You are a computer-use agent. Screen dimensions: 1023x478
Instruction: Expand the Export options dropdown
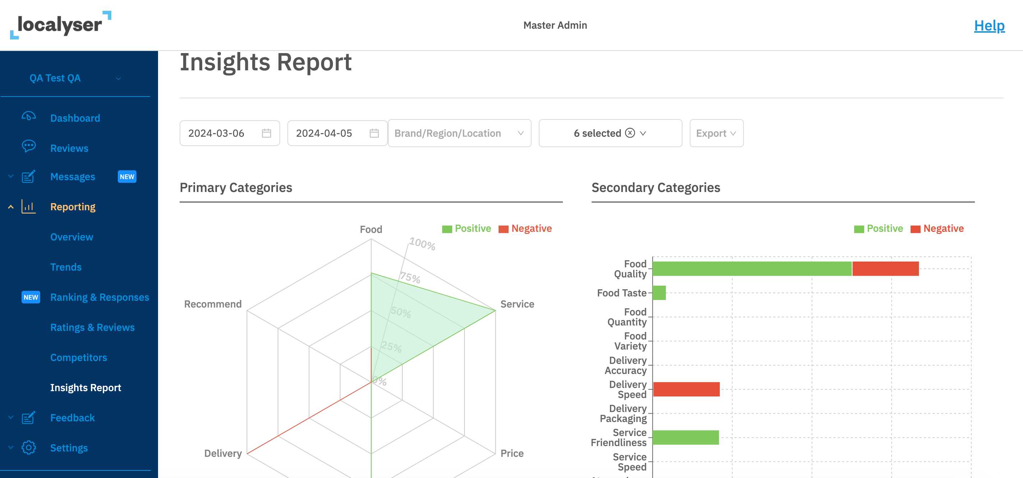716,132
